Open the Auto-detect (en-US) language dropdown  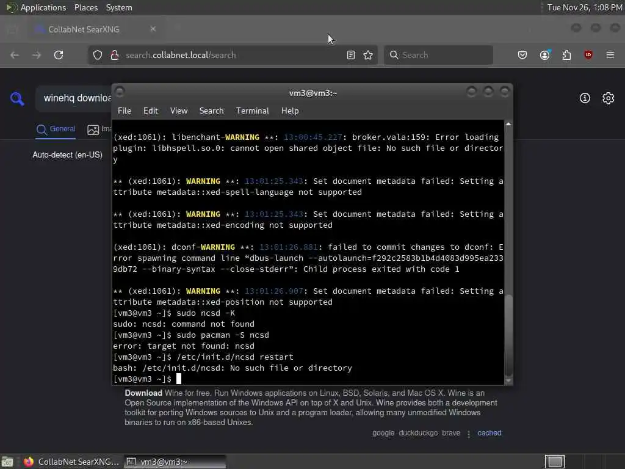[x=67, y=155]
